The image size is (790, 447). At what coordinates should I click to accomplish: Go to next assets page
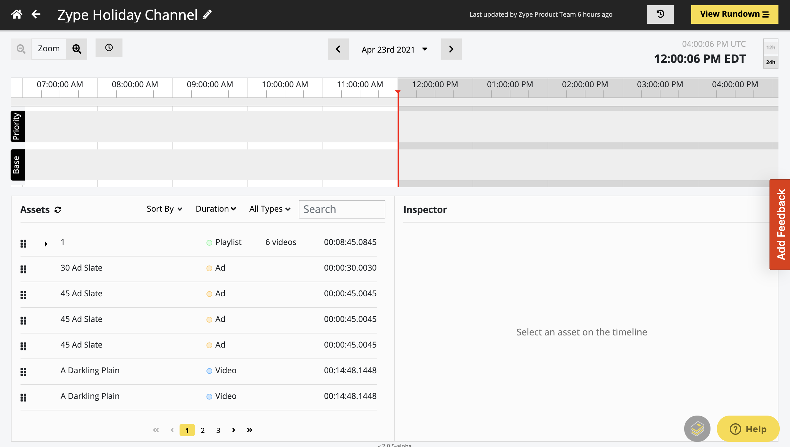(234, 430)
